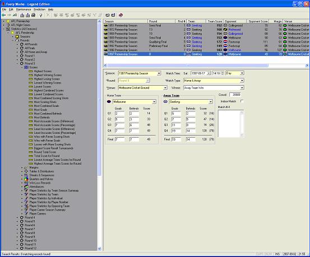Collapse the Scores tree node
The width and height of the screenshot is (310, 257).
pyautogui.click(x=22, y=67)
